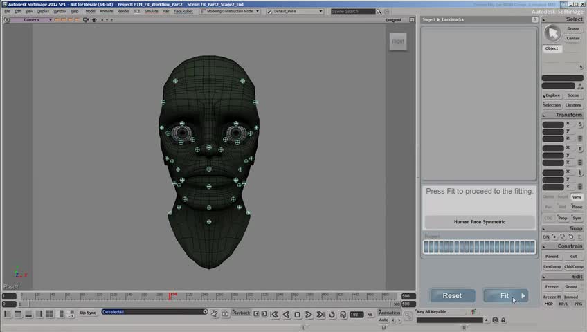This screenshot has height=332, width=587.
Task: Click the Translate transform t icon
Action: 579,172
